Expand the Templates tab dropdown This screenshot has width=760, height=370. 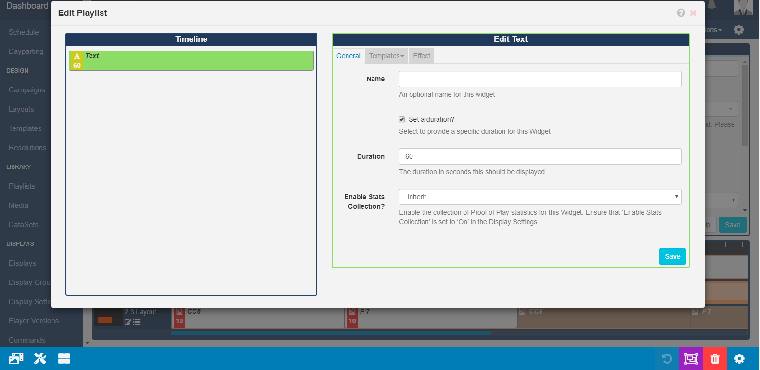click(386, 56)
